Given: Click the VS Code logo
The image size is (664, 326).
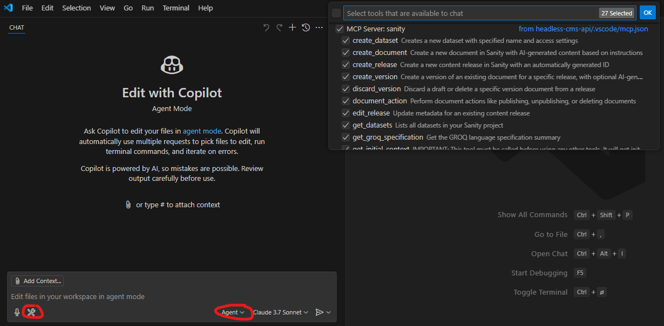Looking at the screenshot, I should click(x=8, y=8).
